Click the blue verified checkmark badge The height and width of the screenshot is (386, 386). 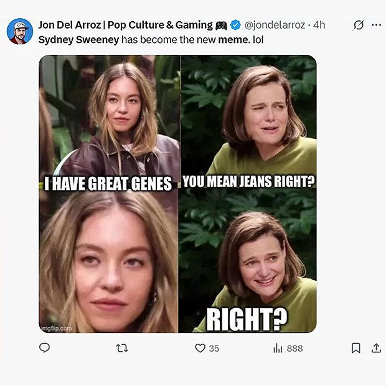pos(236,26)
